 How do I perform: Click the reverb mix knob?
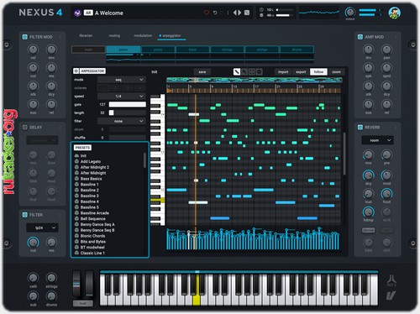pos(368,154)
